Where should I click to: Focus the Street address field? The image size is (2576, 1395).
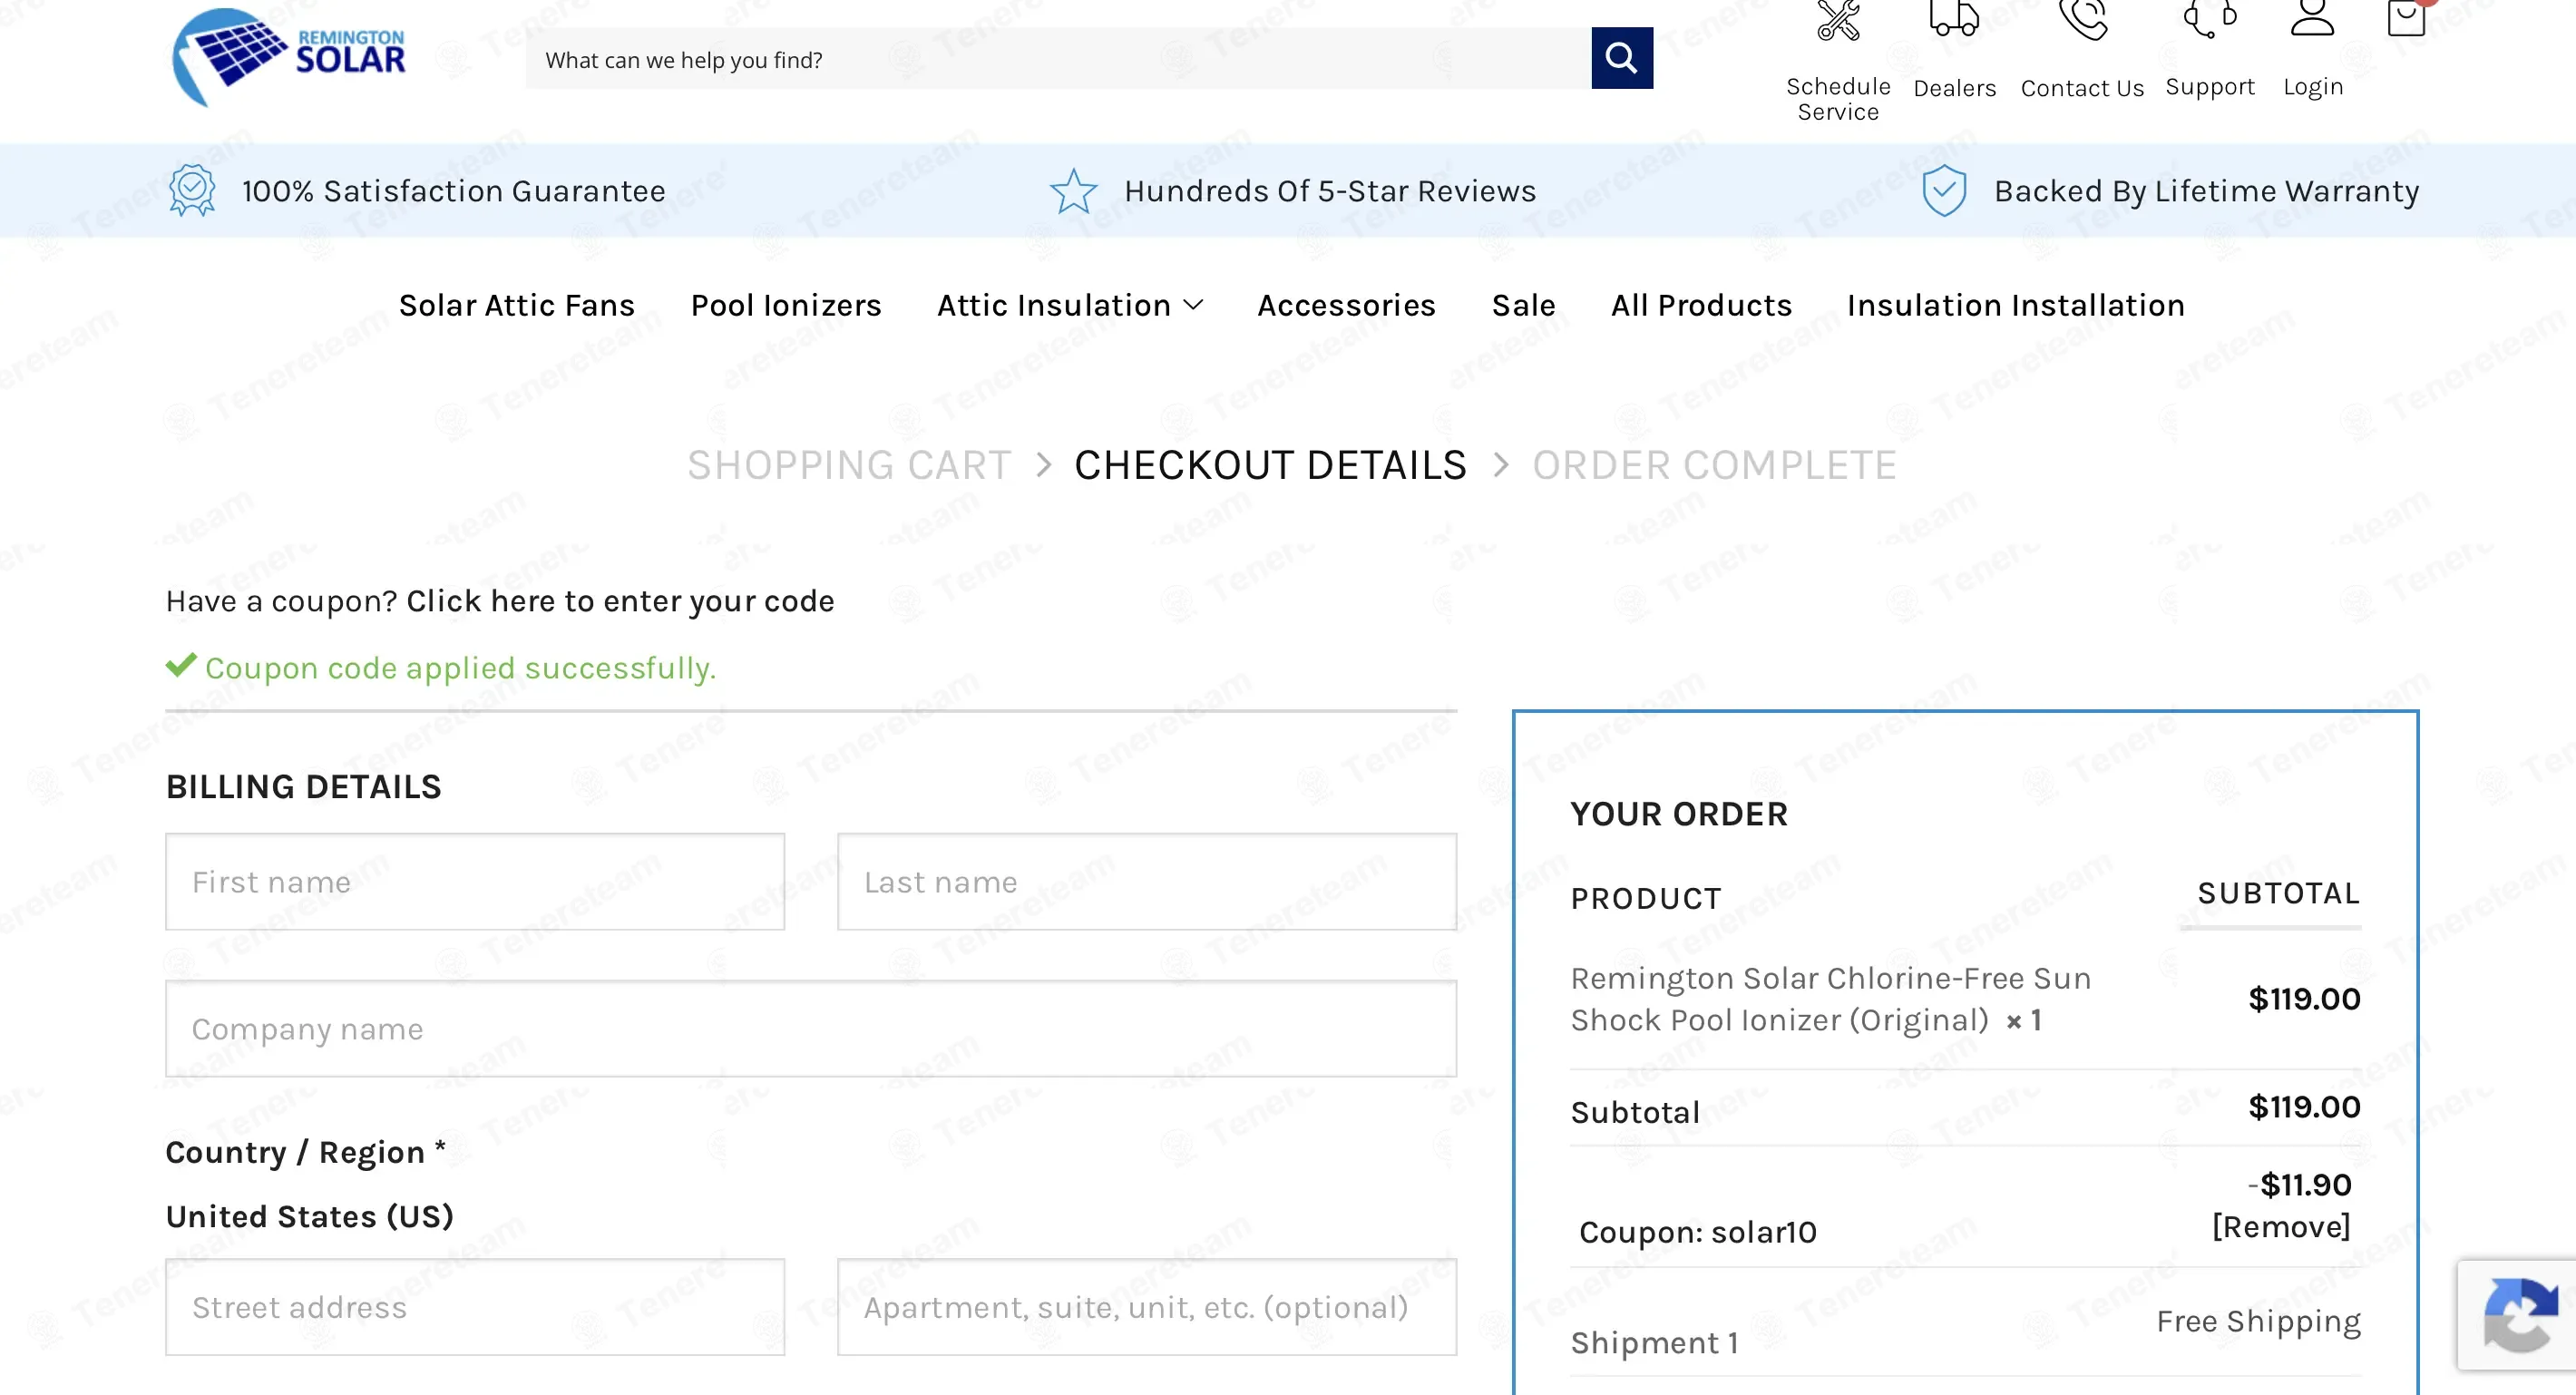tap(475, 1307)
